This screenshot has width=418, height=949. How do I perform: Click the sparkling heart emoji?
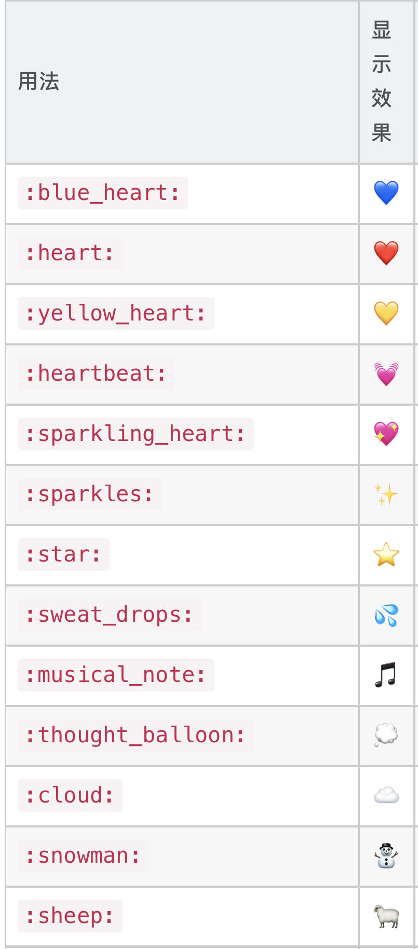pos(386,434)
